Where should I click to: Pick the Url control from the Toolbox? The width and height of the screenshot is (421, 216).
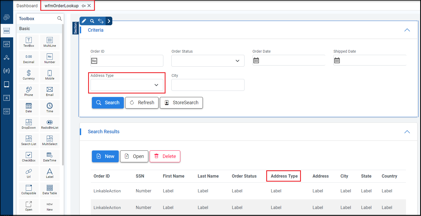(x=29, y=173)
